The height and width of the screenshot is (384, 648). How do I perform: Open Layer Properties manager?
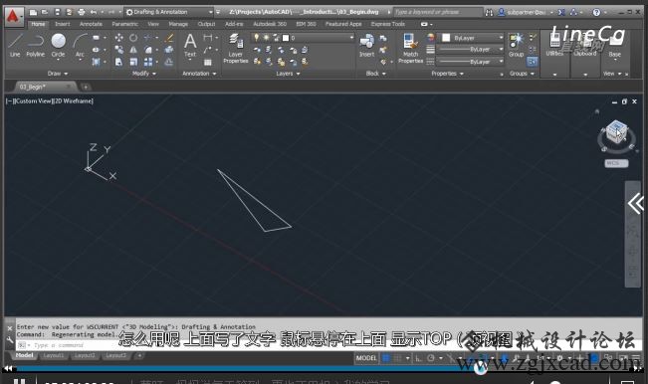(236, 49)
